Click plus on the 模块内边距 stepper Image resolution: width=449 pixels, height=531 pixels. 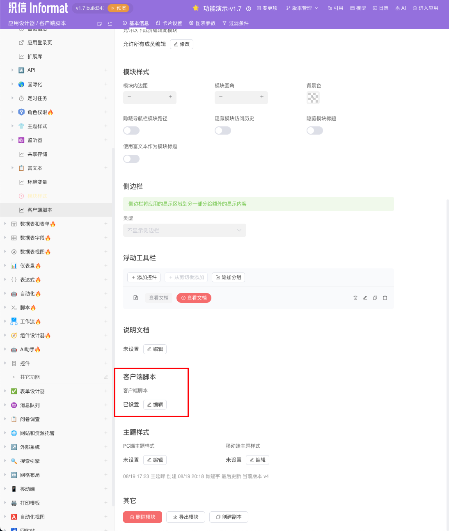[x=170, y=97]
